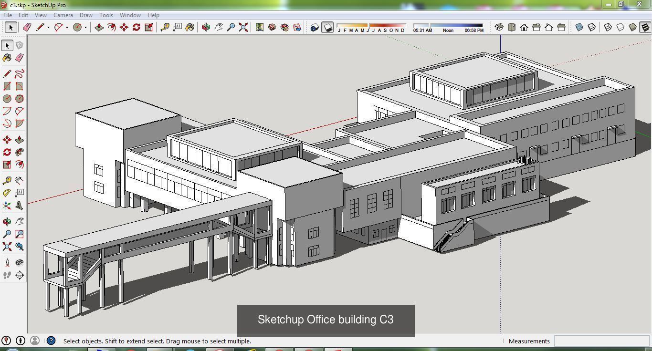The image size is (652, 351).
Task: Open the Tools menu
Action: [106, 15]
